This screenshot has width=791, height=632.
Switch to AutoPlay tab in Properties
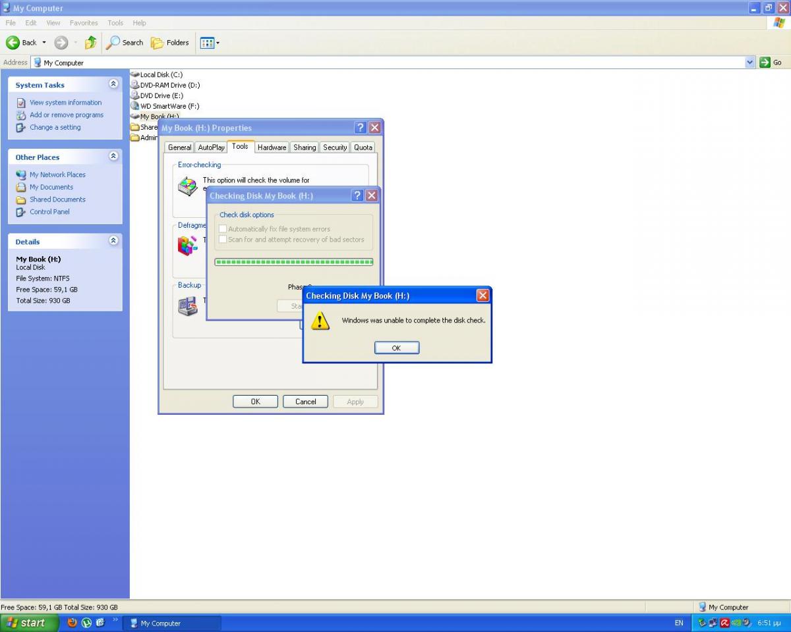click(211, 147)
